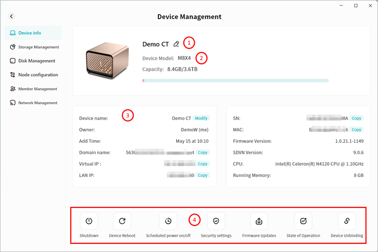Screen dimensions: 378x252
Task: Select Device info in sidebar
Action: (33, 33)
